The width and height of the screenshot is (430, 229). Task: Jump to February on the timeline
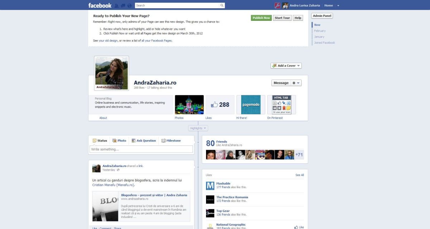(x=320, y=31)
